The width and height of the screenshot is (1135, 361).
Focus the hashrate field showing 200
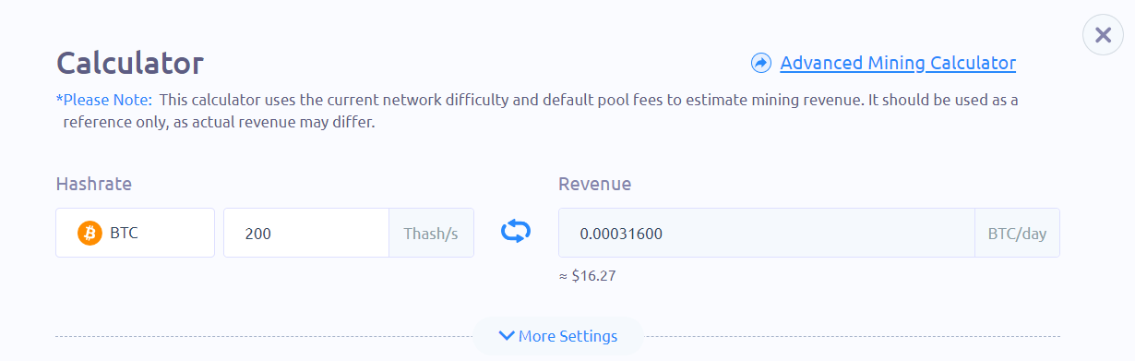click(306, 233)
